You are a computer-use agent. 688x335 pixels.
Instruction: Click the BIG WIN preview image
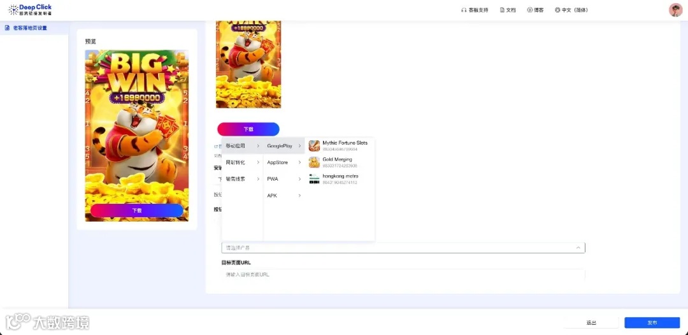pos(137,136)
